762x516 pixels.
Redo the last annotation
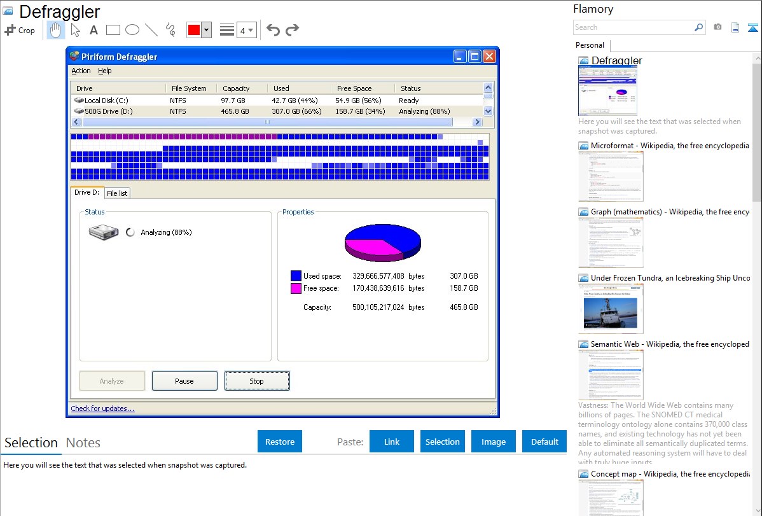(292, 30)
